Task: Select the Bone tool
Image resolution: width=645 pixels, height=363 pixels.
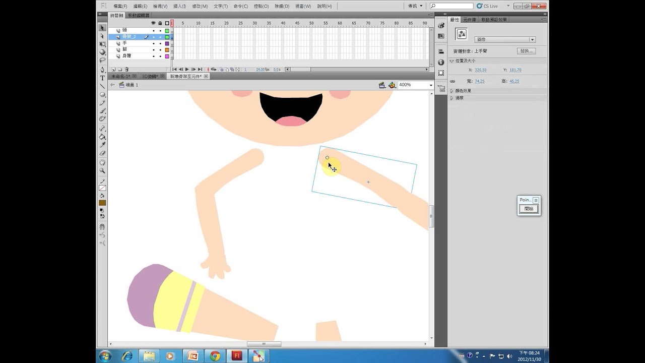Action: tap(102, 129)
